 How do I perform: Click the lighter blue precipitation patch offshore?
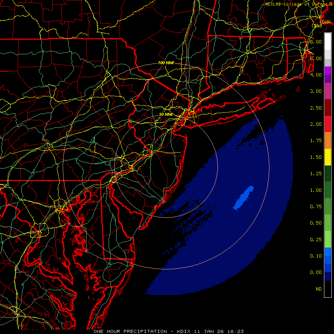(243, 198)
